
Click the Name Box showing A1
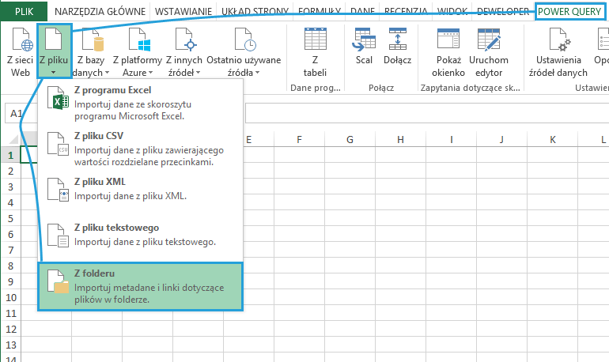pyautogui.click(x=21, y=113)
